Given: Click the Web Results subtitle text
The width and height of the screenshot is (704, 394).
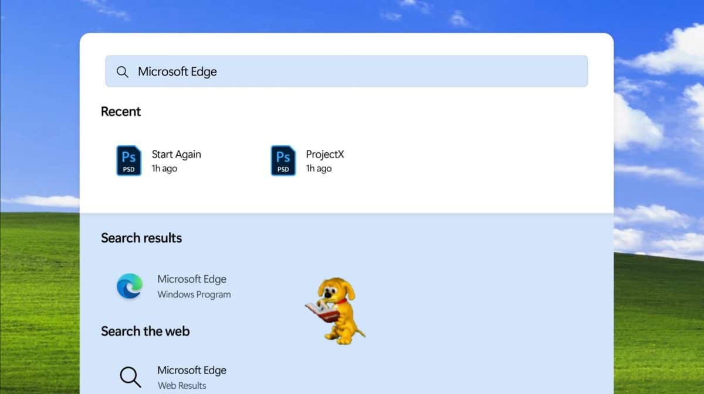Looking at the screenshot, I should [181, 385].
